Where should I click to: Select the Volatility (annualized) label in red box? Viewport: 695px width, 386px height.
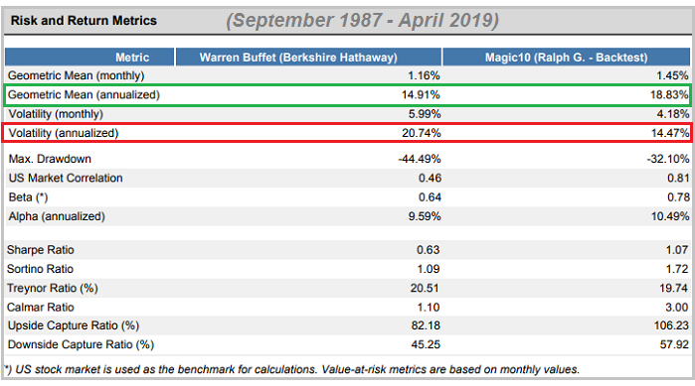(x=64, y=133)
